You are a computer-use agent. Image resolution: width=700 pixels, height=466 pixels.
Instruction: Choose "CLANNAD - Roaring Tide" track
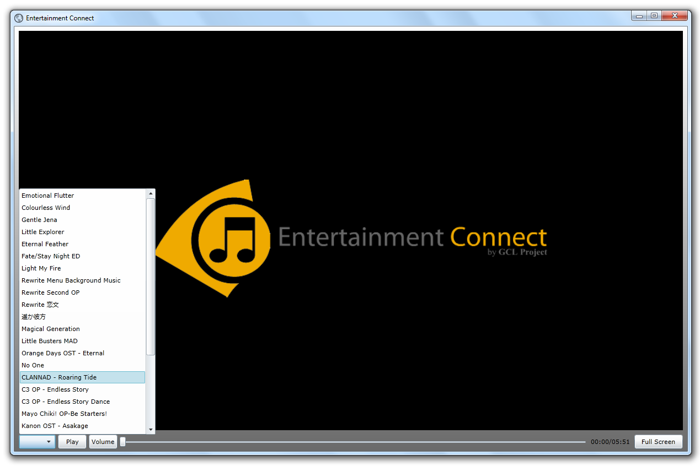[59, 377]
